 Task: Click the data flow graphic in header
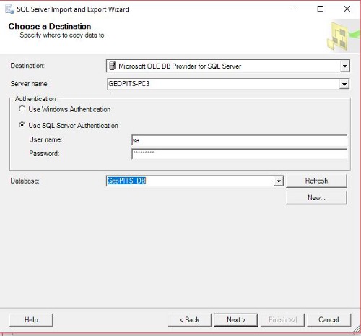tap(342, 36)
